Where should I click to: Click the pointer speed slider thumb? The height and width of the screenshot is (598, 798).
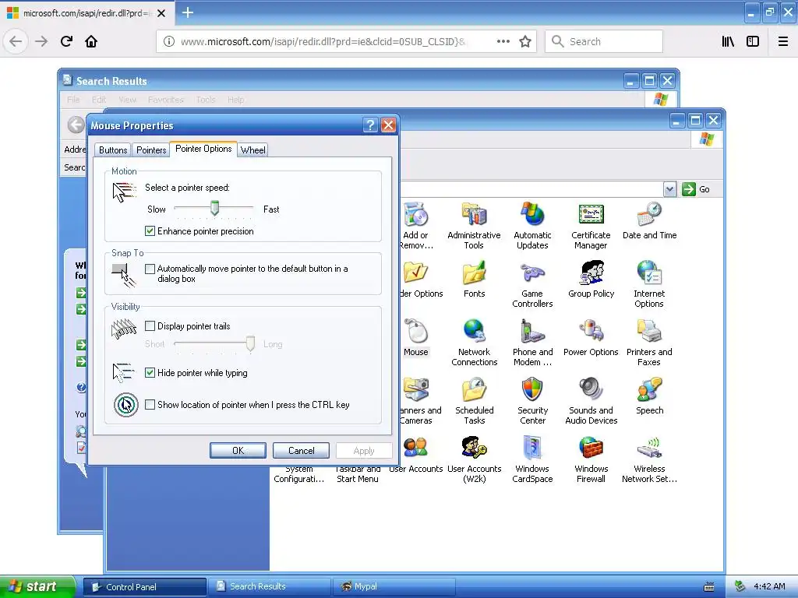215,207
